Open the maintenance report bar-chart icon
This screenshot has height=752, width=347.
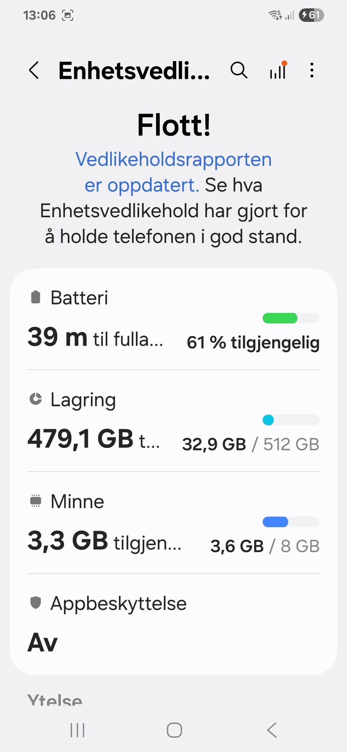(x=278, y=70)
